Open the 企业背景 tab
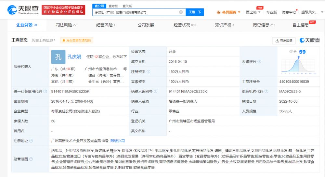 pyautogui.click(x=27, y=25)
